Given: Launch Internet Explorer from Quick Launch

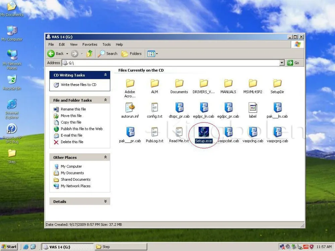Looking at the screenshot, I should 26,247.
